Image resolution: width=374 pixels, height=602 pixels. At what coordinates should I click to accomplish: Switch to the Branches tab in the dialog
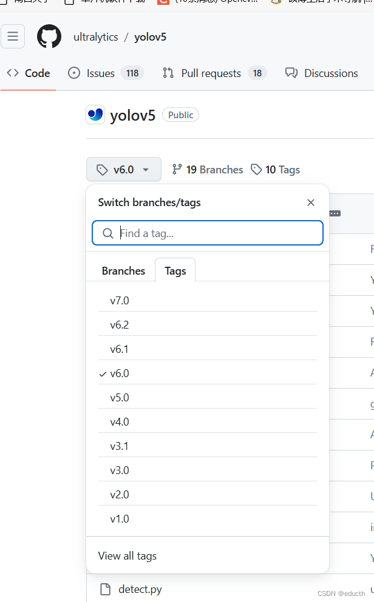[x=123, y=270]
